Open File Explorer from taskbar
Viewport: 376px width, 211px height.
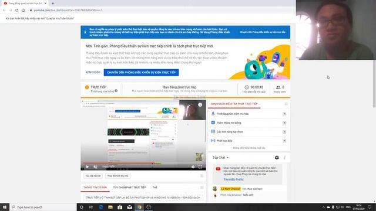[x=110, y=207]
